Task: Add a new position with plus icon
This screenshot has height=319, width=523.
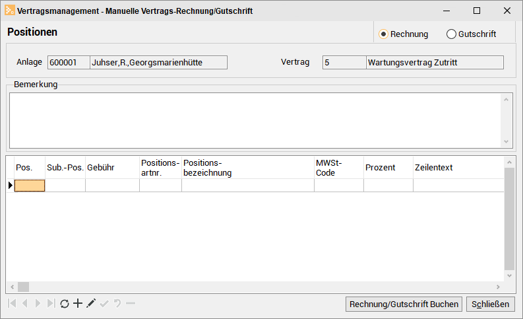Action: click(x=78, y=303)
